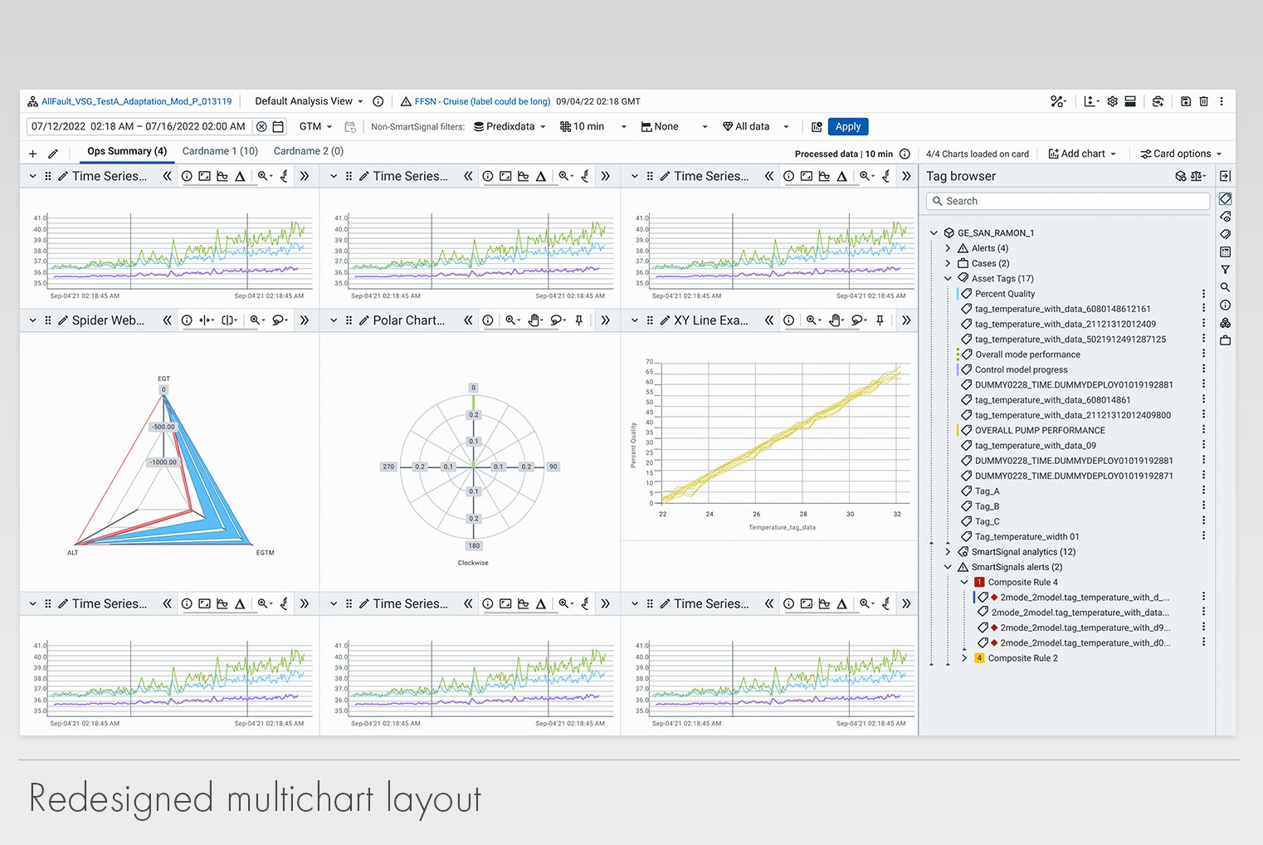Collapse the Tag browser panel with arrow icon
Viewport: 1263px width, 845px height.
point(1226,176)
